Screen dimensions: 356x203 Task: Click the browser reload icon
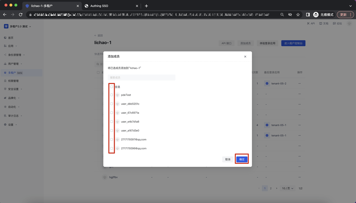pos(21,14)
